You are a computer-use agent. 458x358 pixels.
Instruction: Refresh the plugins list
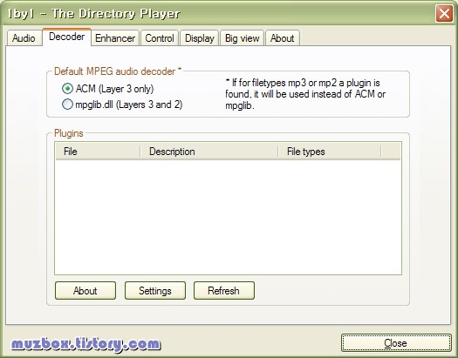[224, 291]
